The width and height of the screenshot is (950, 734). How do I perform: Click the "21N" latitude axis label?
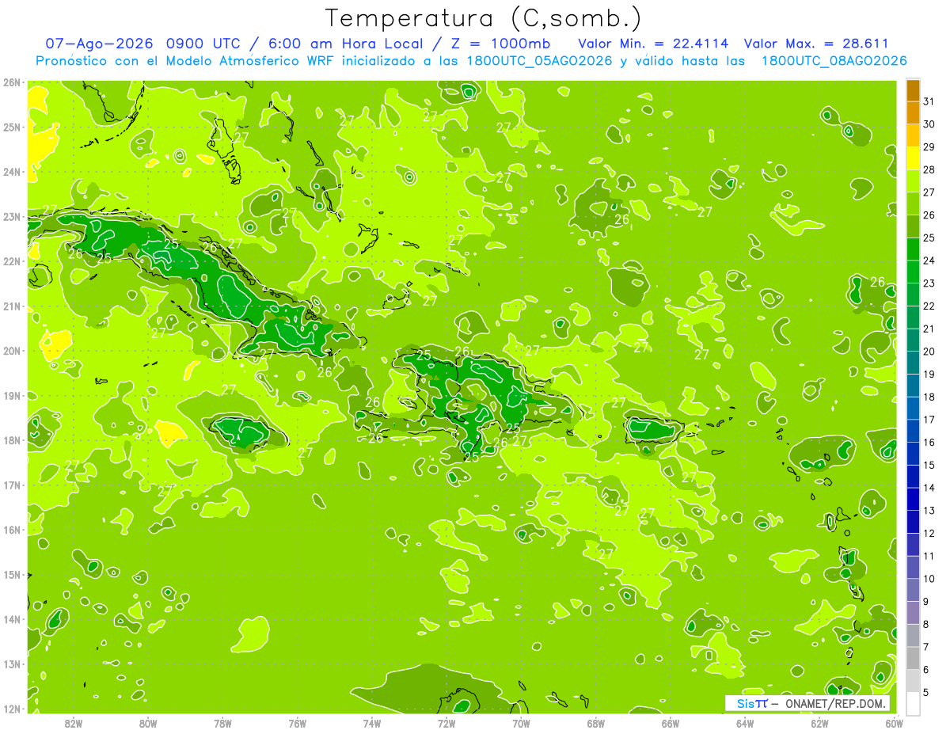[x=11, y=306]
